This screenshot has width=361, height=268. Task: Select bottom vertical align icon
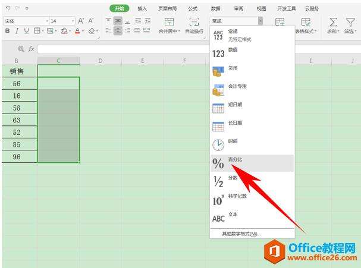(x=127, y=21)
